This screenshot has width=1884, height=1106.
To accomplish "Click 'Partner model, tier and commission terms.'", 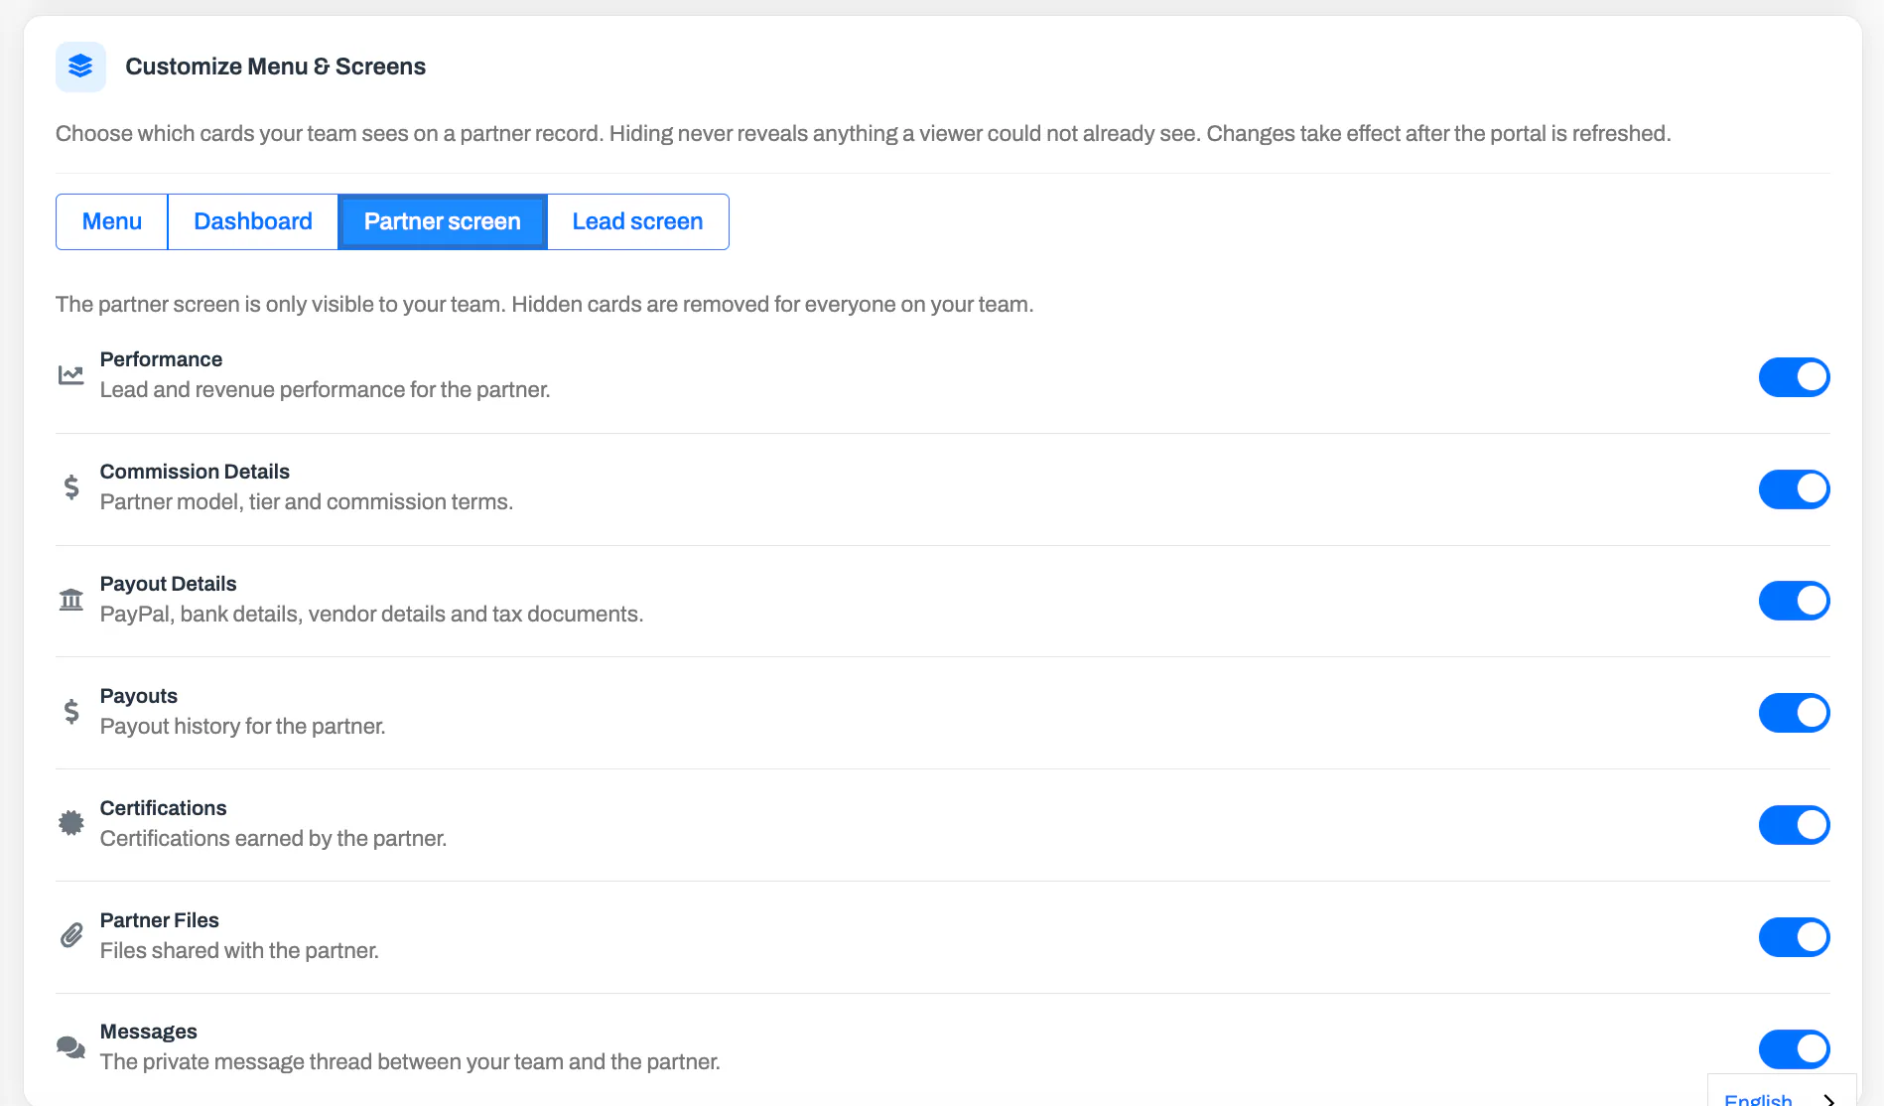I will [306, 501].
